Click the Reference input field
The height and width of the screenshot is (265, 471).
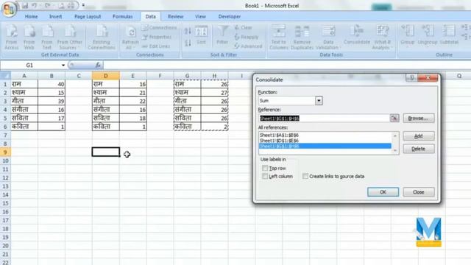point(324,118)
